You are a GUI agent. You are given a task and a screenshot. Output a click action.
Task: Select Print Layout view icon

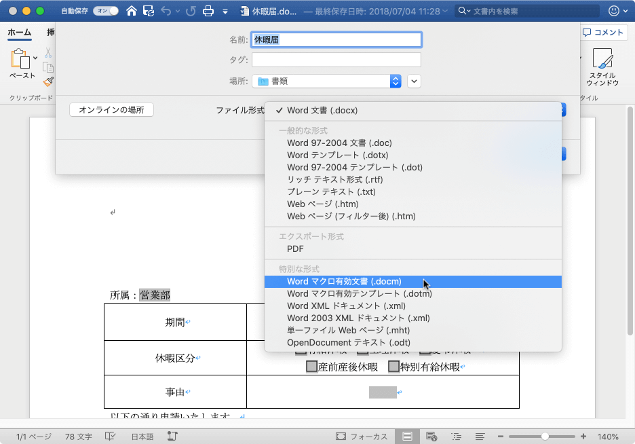pos(407,437)
